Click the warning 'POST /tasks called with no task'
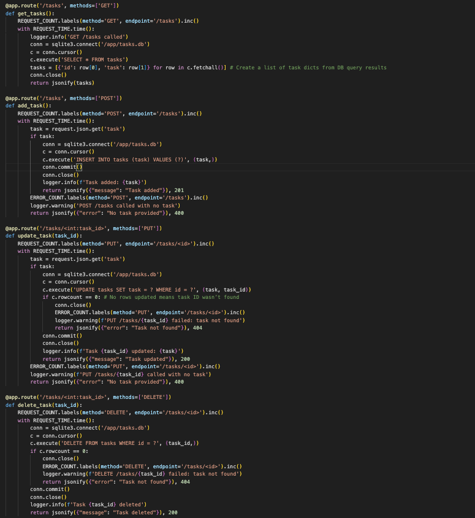 click(x=105, y=206)
